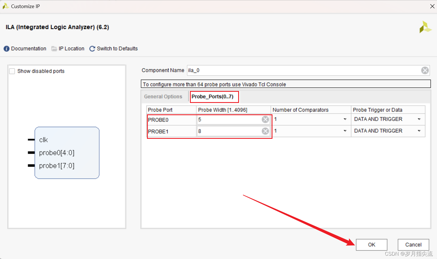The height and width of the screenshot is (259, 437).
Task: Close the Customize IP dialog
Action: coord(432,6)
